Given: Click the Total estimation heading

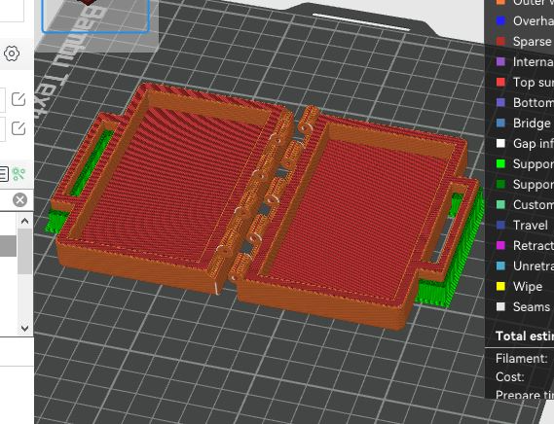Looking at the screenshot, I should (525, 336).
